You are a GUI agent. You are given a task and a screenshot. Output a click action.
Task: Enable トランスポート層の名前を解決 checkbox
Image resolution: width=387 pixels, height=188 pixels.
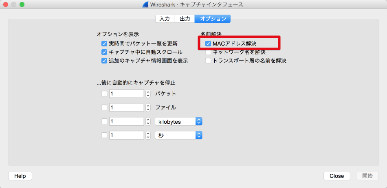[208, 61]
